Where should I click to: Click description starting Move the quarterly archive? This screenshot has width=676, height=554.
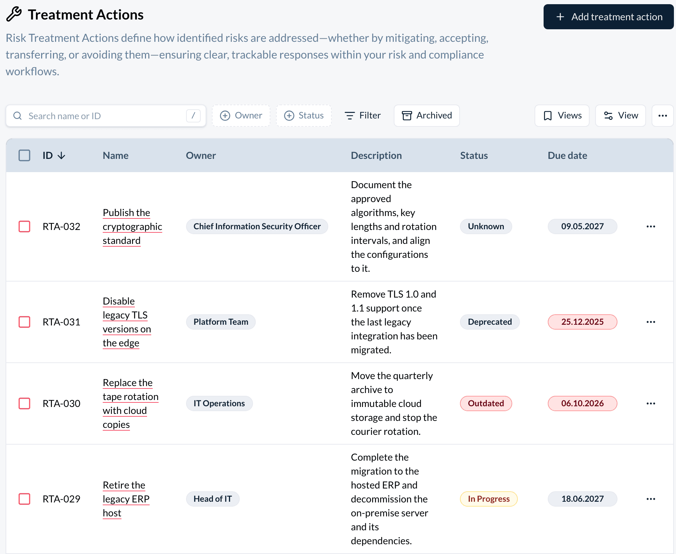[394, 403]
